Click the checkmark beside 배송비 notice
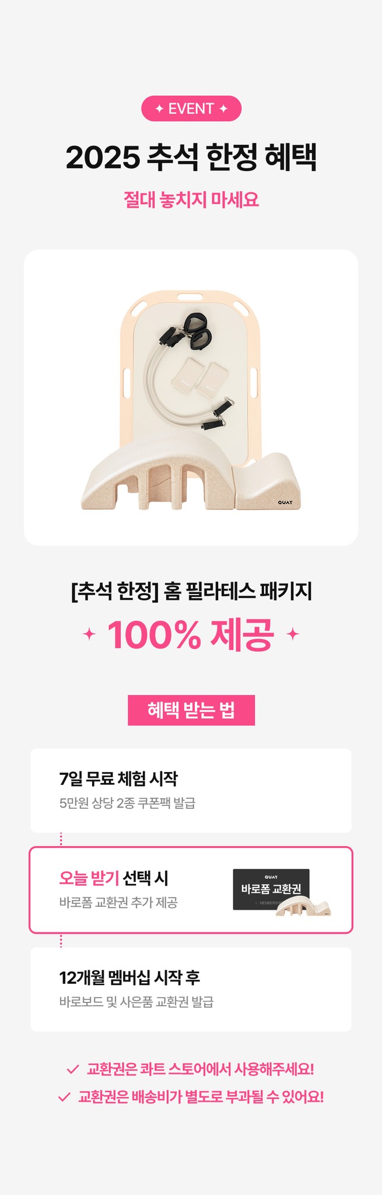382x1195 pixels. tap(65, 1097)
